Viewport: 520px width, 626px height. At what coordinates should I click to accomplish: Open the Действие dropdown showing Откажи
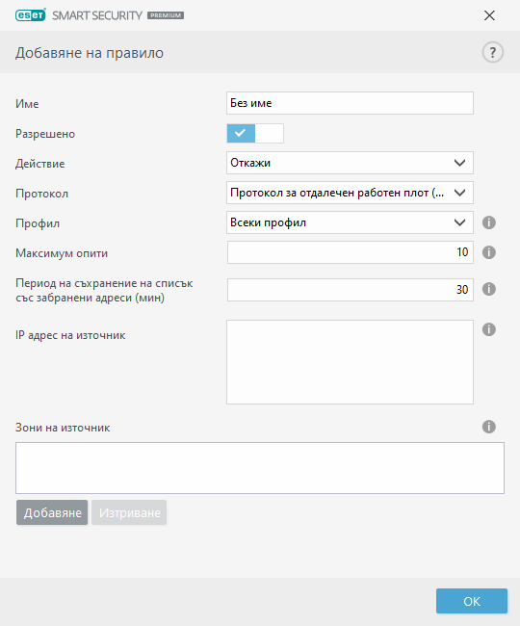click(x=350, y=163)
